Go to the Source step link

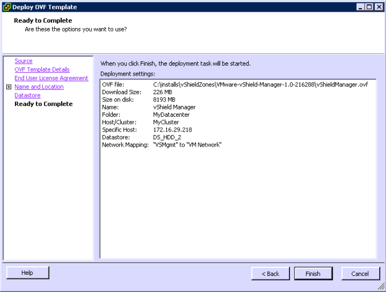pos(23,61)
